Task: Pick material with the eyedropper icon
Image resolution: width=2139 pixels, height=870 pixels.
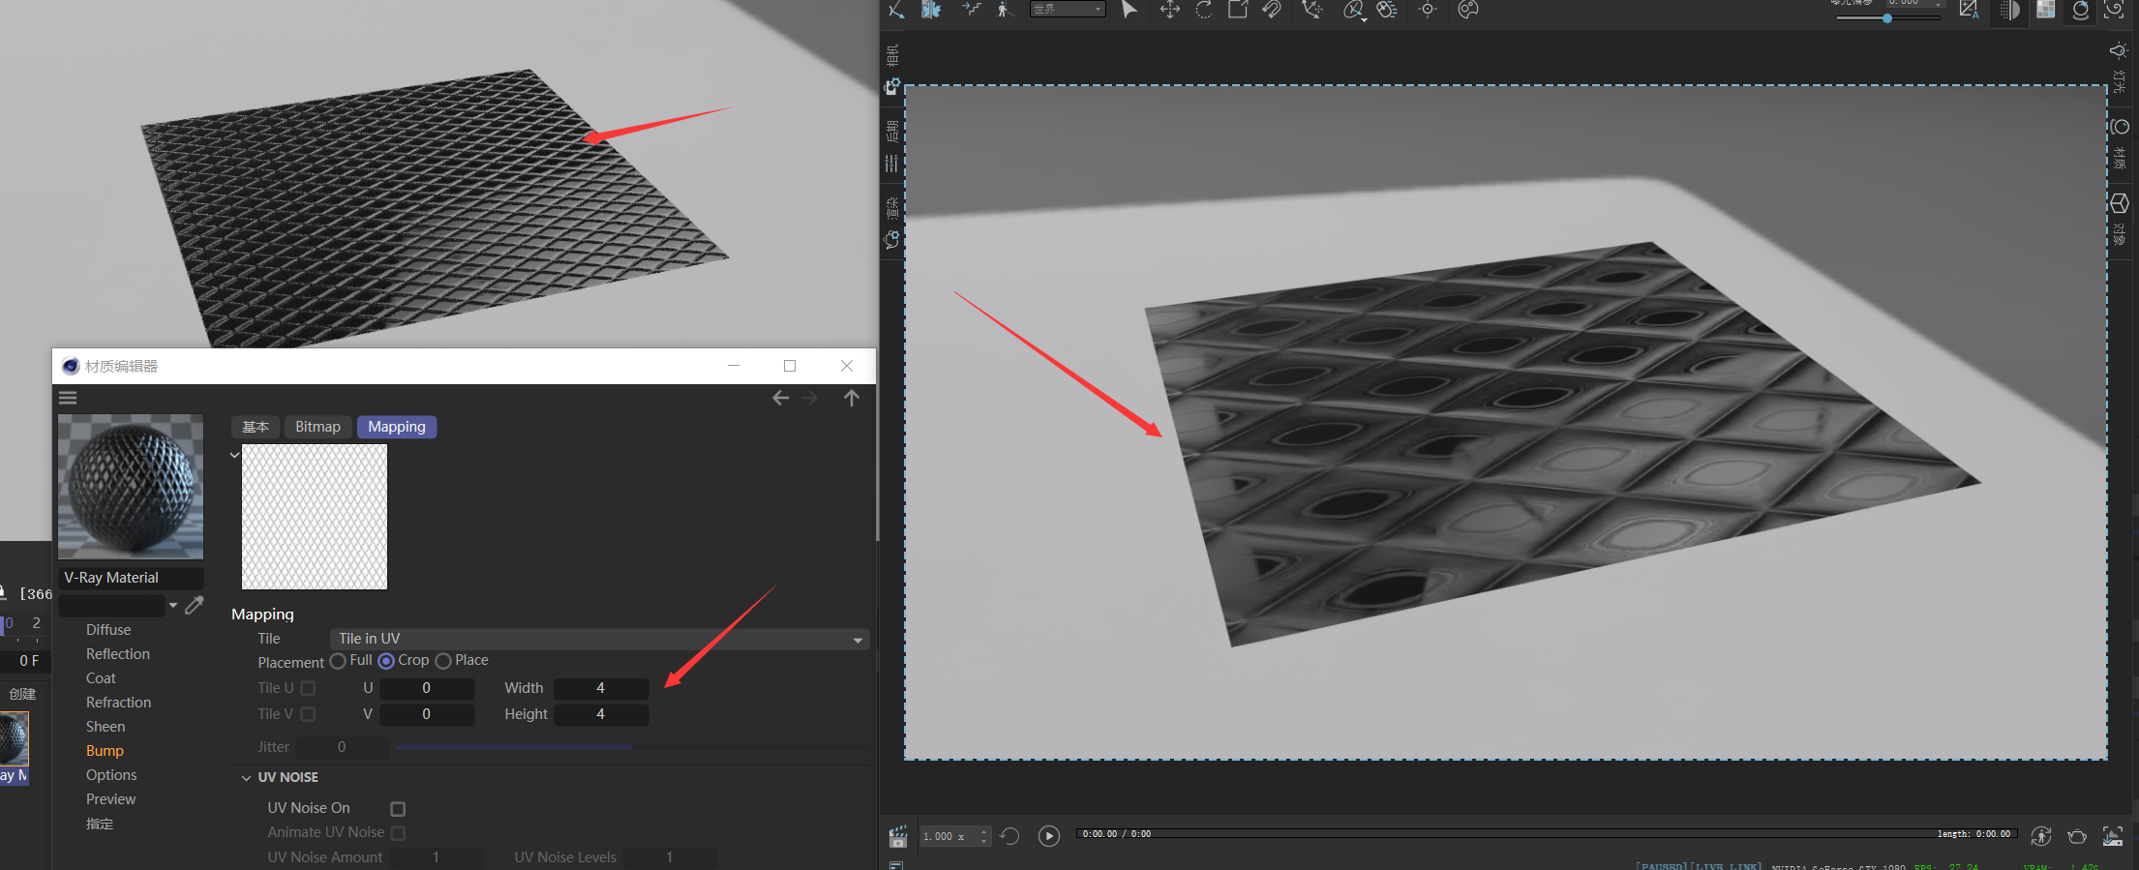Action: 195,606
